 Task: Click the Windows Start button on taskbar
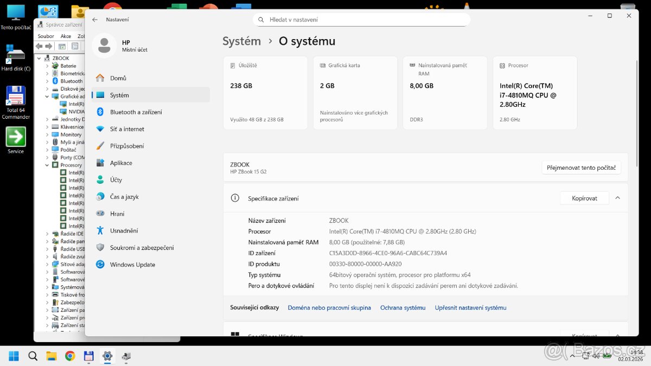[x=14, y=356]
